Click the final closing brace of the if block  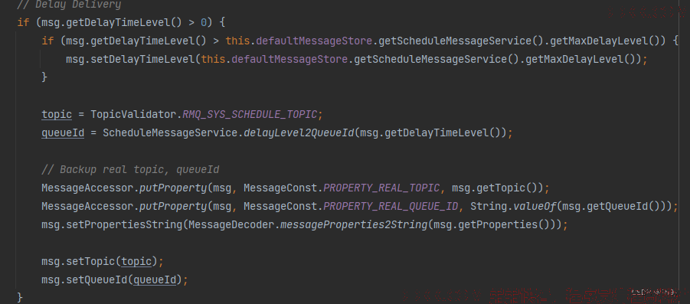(x=20, y=297)
